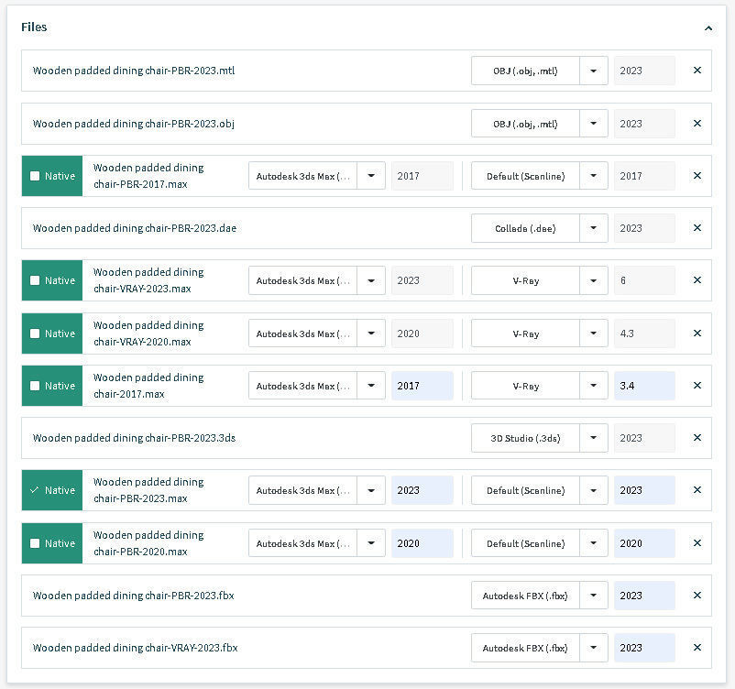Click the chair-PBR-2023.obj file name
This screenshot has height=689, width=735.
134,124
